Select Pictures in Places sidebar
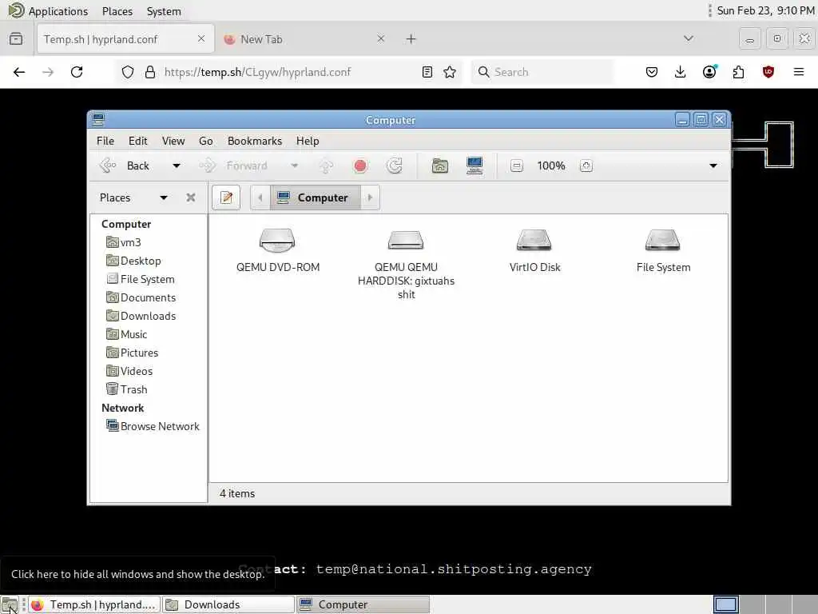Screen dimensions: 818x614 [132, 353]
